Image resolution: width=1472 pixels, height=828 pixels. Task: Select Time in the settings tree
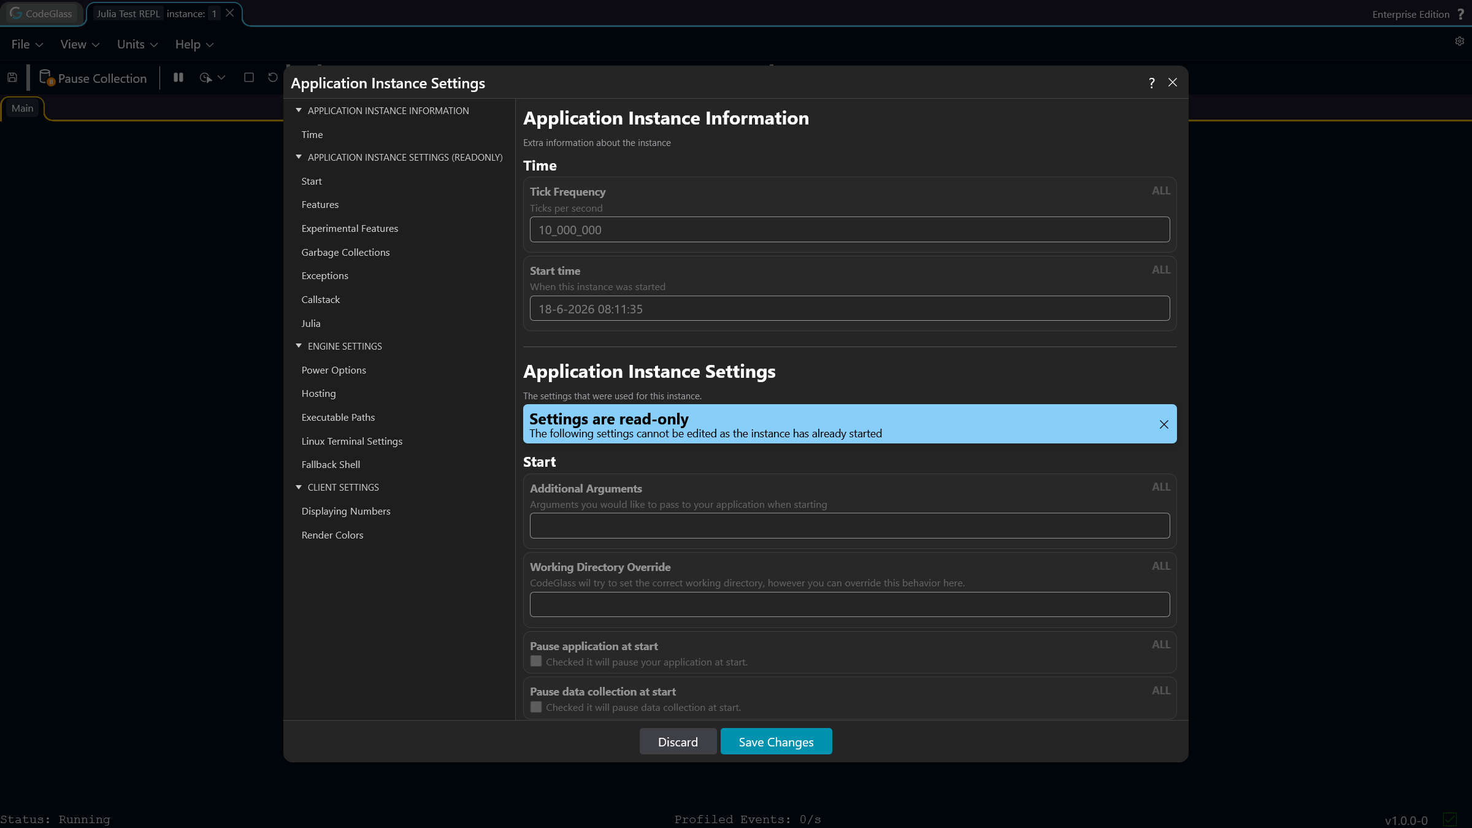point(312,134)
